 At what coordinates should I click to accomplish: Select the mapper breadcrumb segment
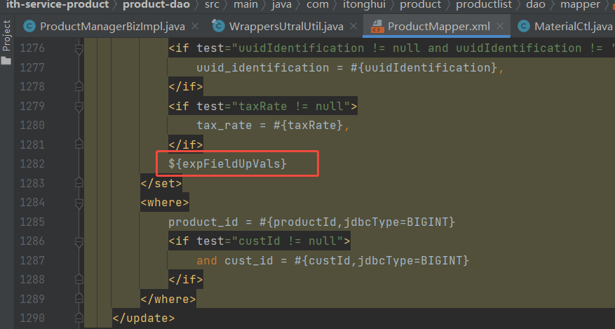tap(580, 5)
